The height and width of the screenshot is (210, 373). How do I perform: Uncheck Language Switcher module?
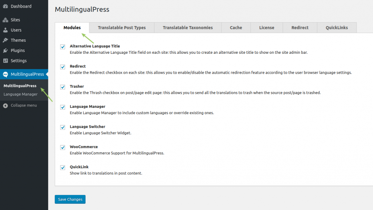click(63, 128)
